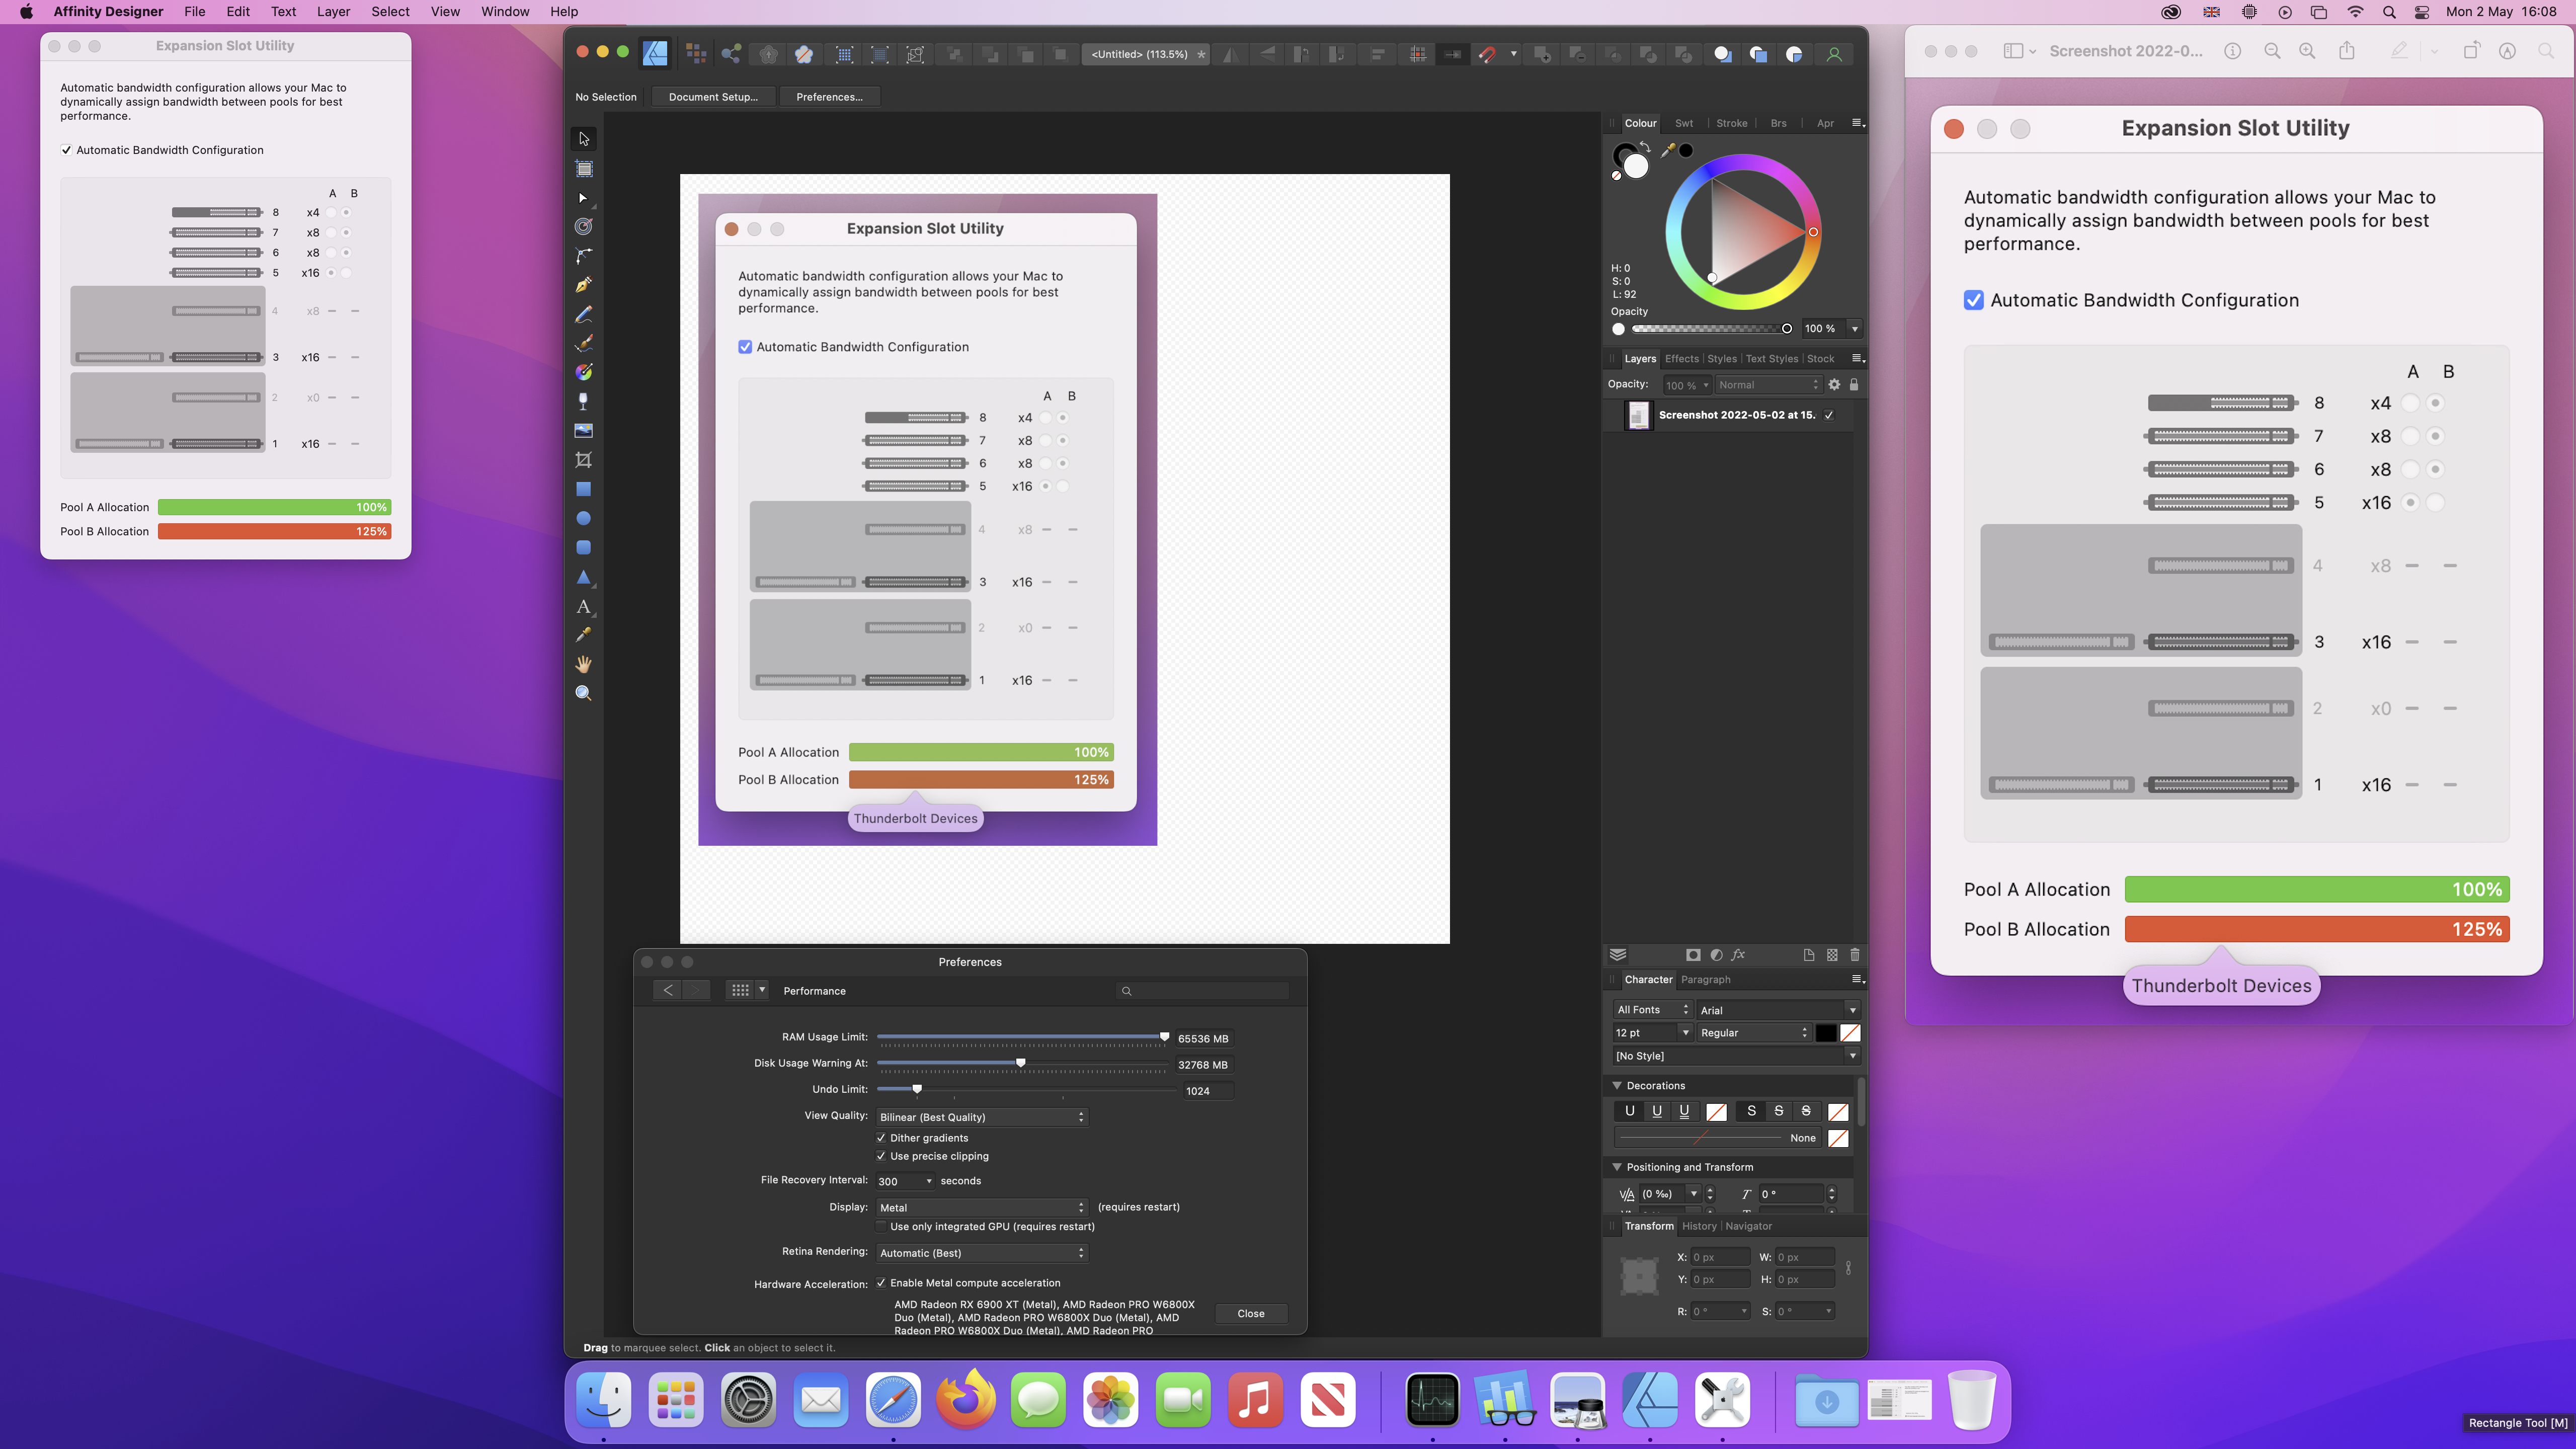This screenshot has height=1449, width=2576.
Task: Select the Node tool arrow
Action: click(584, 198)
